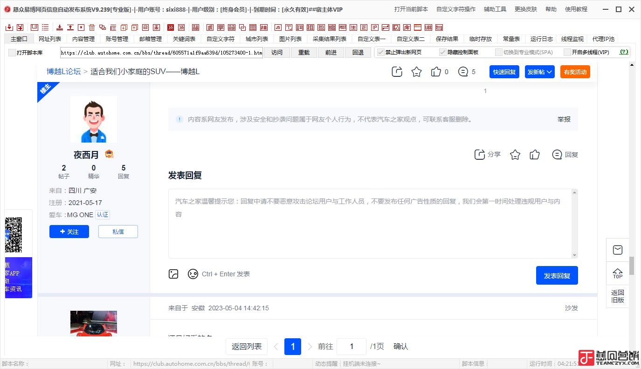The width and height of the screenshot is (641, 369).
Task: Submit with the 发表回复 button
Action: point(557,275)
